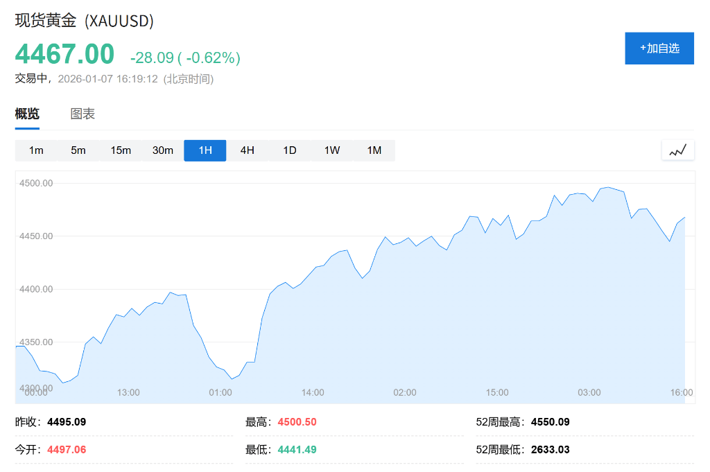Screen dimensions: 710x472
Task: Choose the 15m interval
Action: point(121,150)
